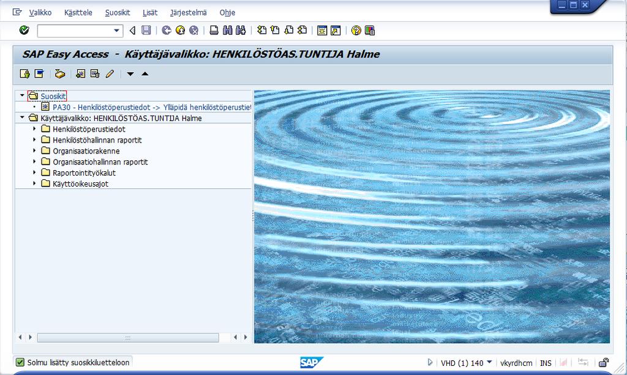Screen dimensions: 627x375
Task: Click the green Enter checkmark icon
Action: coord(24,31)
